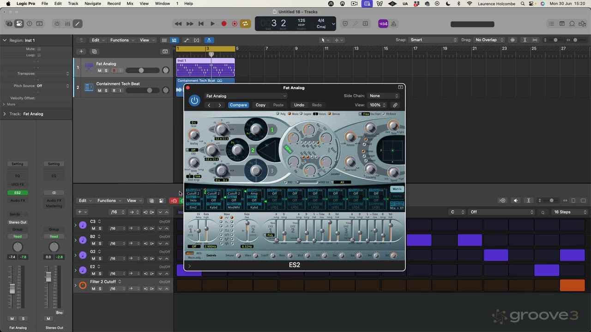Toggle ES2 plugin power button
This screenshot has height=332, width=591.
194,101
